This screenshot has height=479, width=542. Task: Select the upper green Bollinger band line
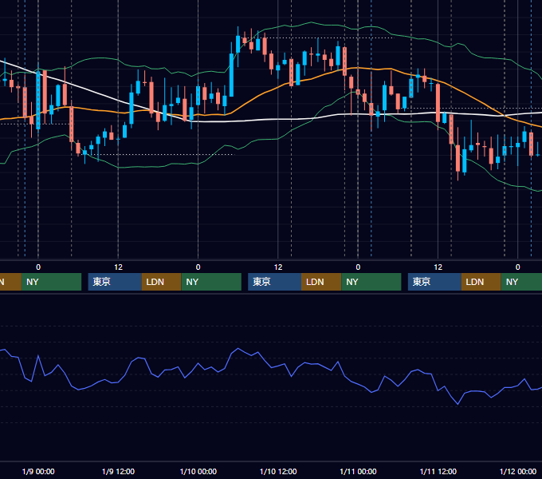(311, 23)
